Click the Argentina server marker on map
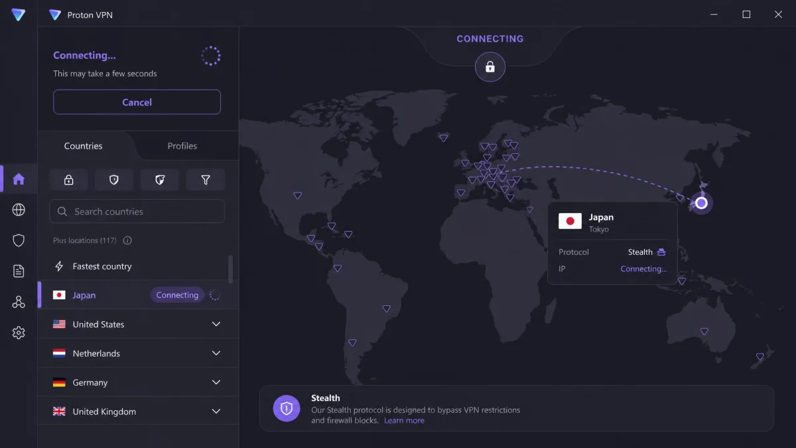 352,343
